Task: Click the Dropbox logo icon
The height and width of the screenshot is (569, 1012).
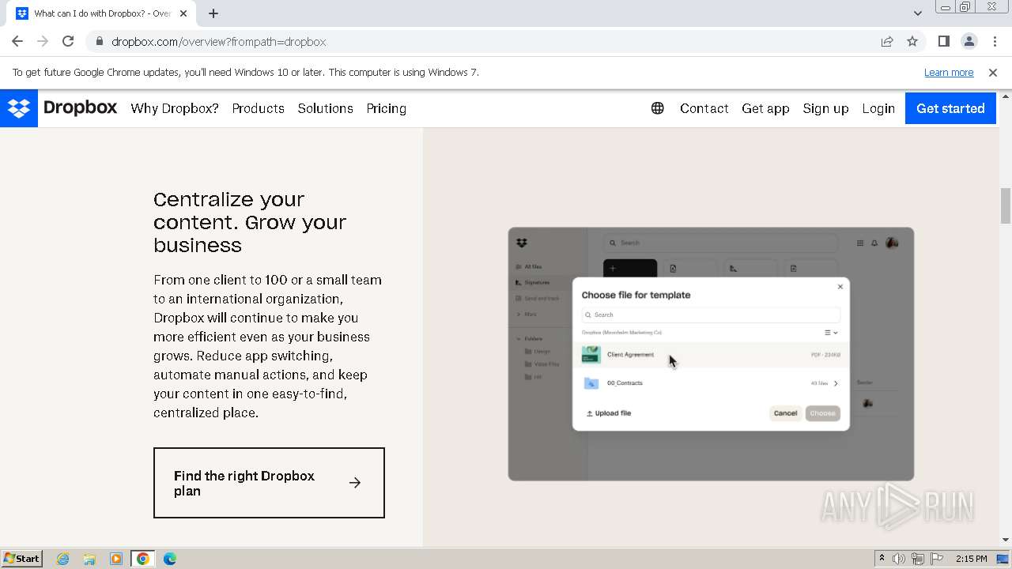Action: click(x=19, y=108)
